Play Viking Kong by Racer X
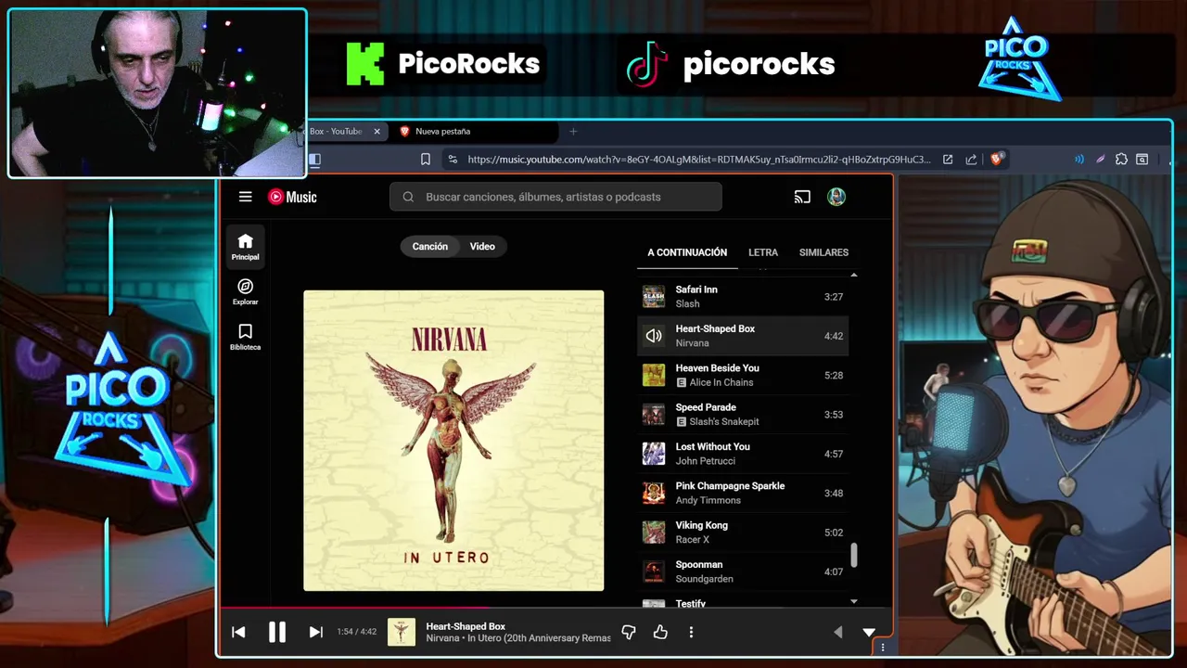Viewport: 1187px width, 668px height. (x=743, y=533)
